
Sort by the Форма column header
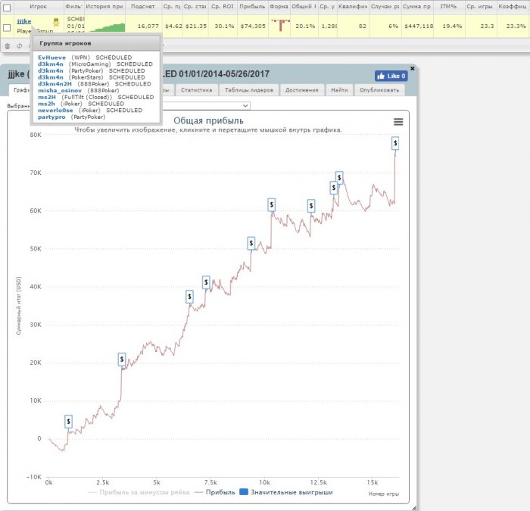(279, 6)
